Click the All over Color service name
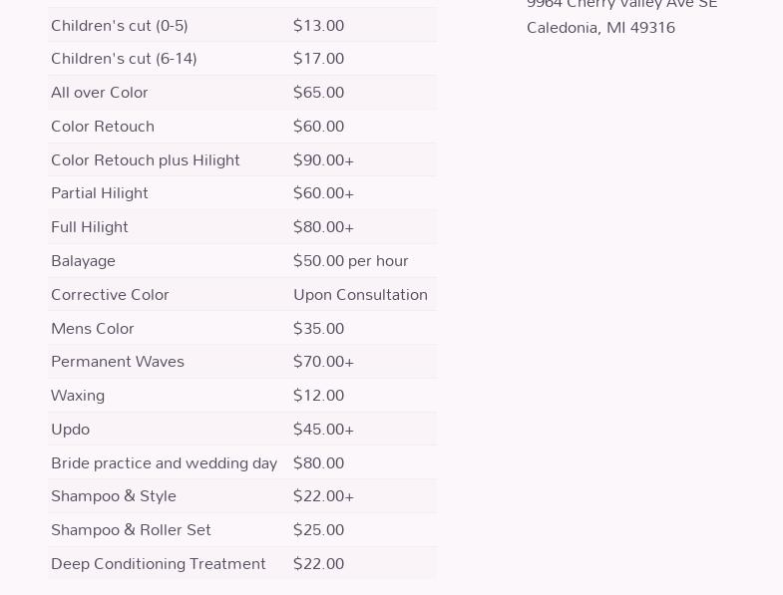The width and height of the screenshot is (783, 595). point(100,93)
